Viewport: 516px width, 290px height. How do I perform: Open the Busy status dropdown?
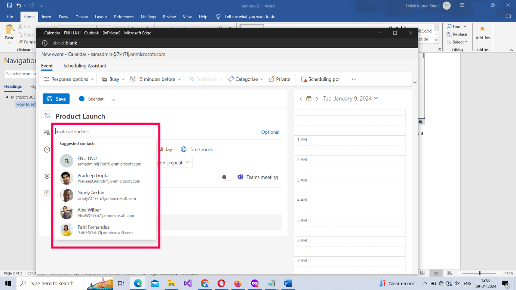[x=114, y=79]
